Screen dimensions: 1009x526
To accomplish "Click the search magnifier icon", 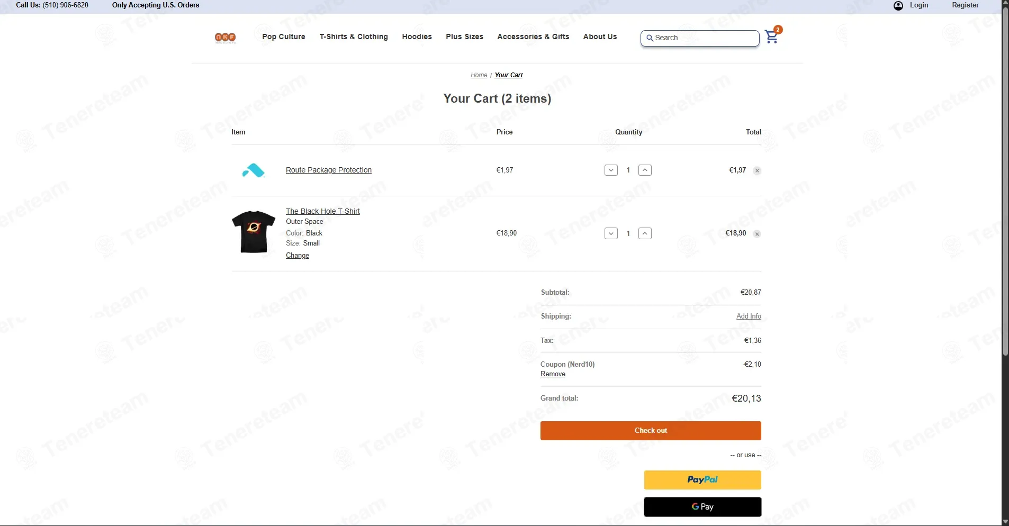I will click(650, 38).
